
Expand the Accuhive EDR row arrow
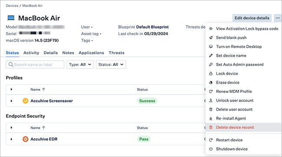tap(11, 139)
